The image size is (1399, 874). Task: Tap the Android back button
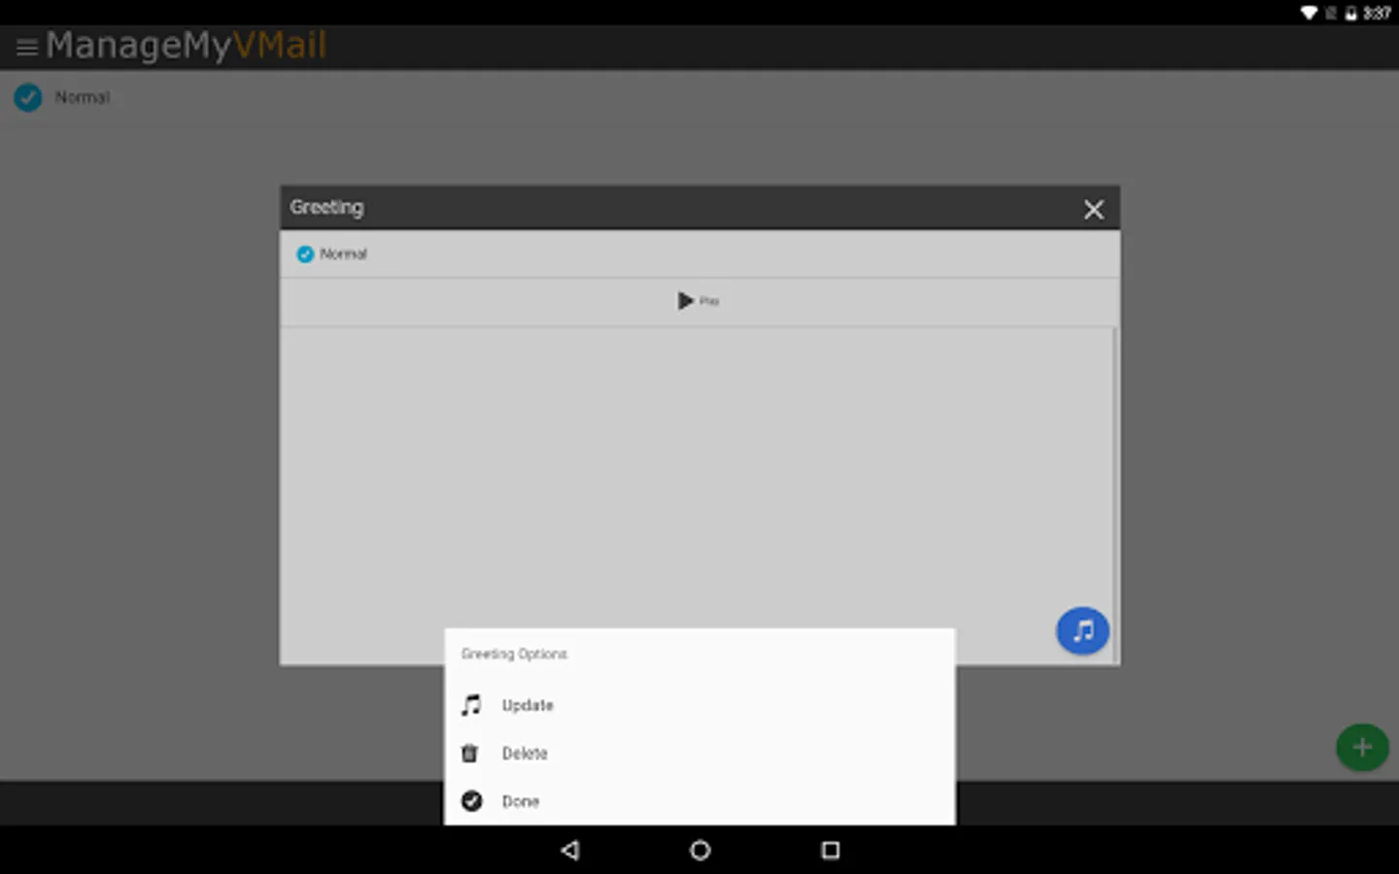(x=570, y=851)
